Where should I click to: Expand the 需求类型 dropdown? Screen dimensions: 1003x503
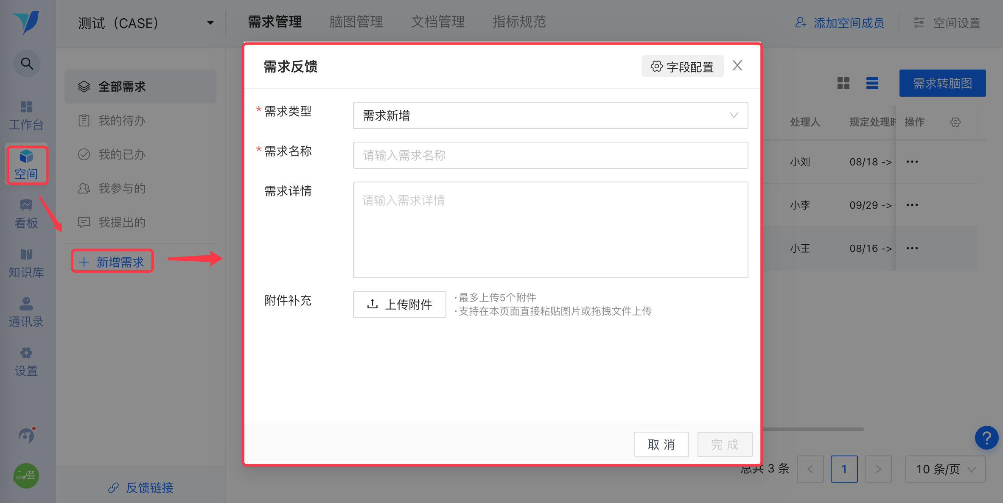[x=550, y=115]
